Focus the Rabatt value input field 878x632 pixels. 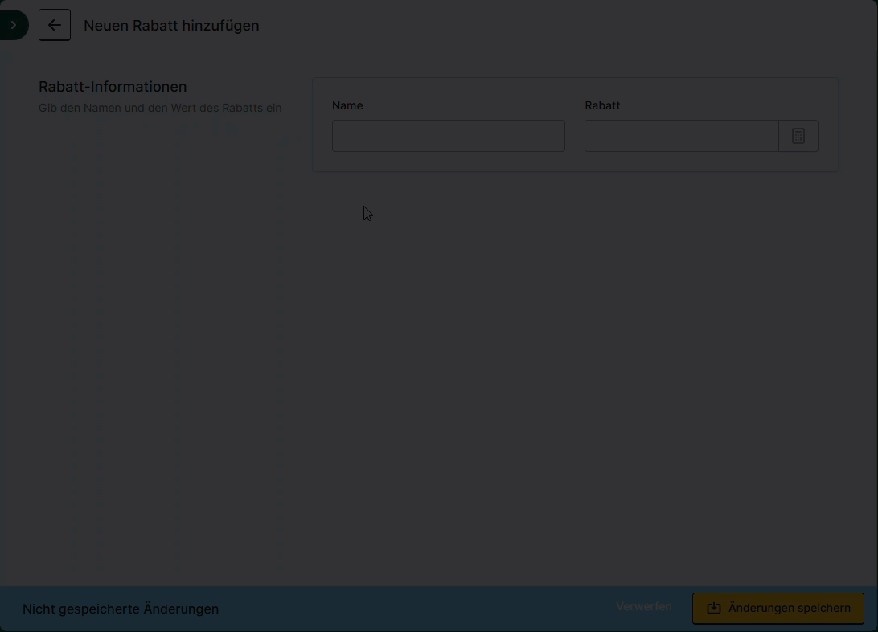coord(681,136)
